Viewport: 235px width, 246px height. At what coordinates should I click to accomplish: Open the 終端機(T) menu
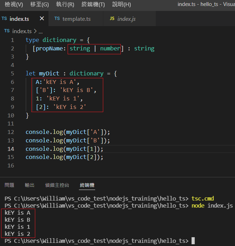click(93, 5)
